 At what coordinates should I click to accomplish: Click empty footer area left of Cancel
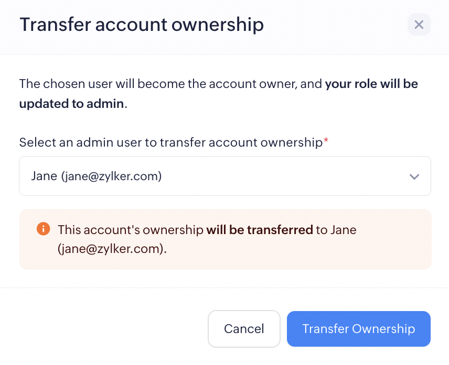[105, 329]
